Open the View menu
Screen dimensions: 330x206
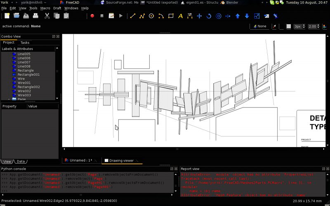click(x=23, y=8)
